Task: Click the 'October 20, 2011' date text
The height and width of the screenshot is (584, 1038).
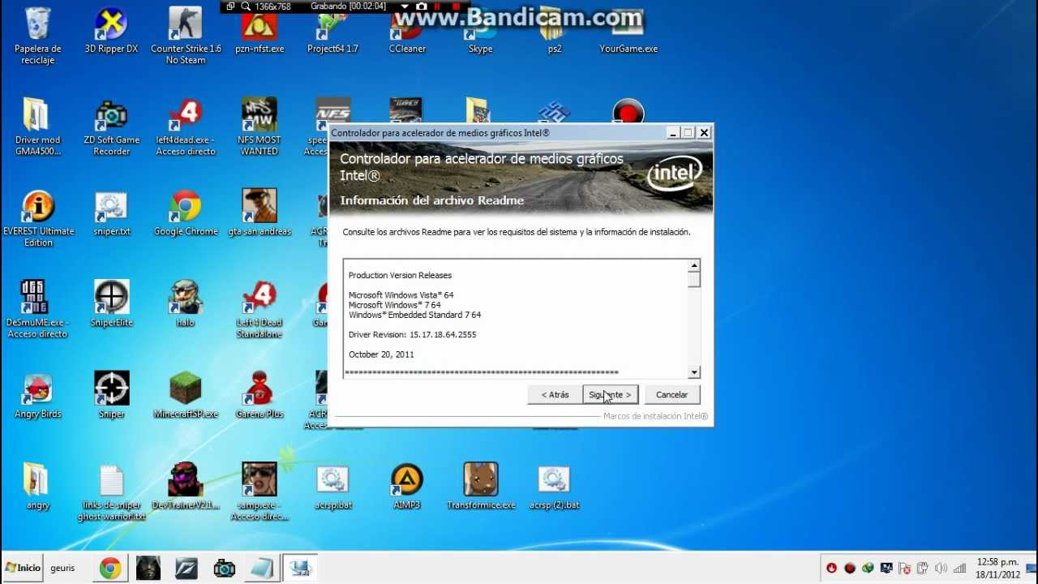Action: tap(381, 354)
